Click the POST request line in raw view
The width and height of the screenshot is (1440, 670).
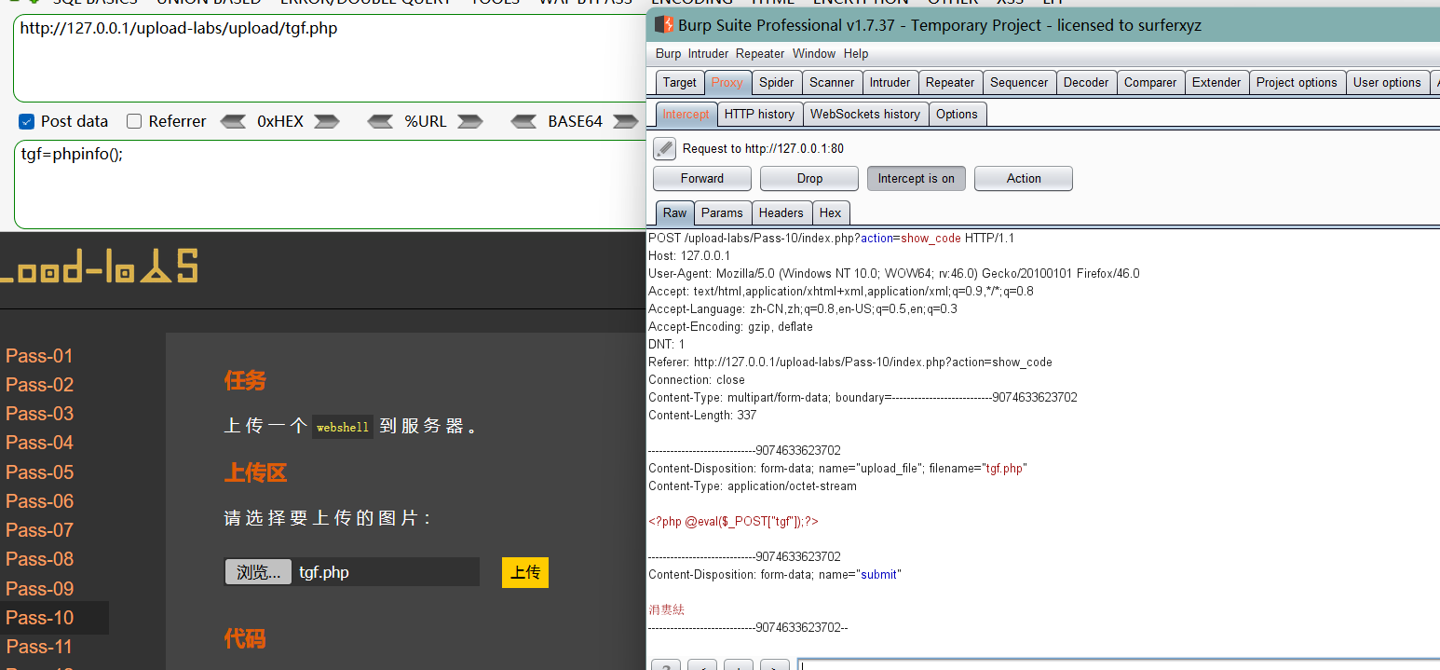coord(831,239)
